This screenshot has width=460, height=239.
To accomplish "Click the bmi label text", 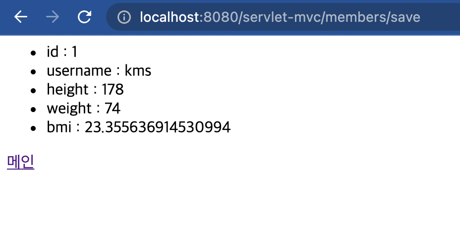I will (x=59, y=127).
